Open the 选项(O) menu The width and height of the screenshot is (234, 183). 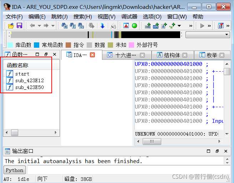click(152, 17)
